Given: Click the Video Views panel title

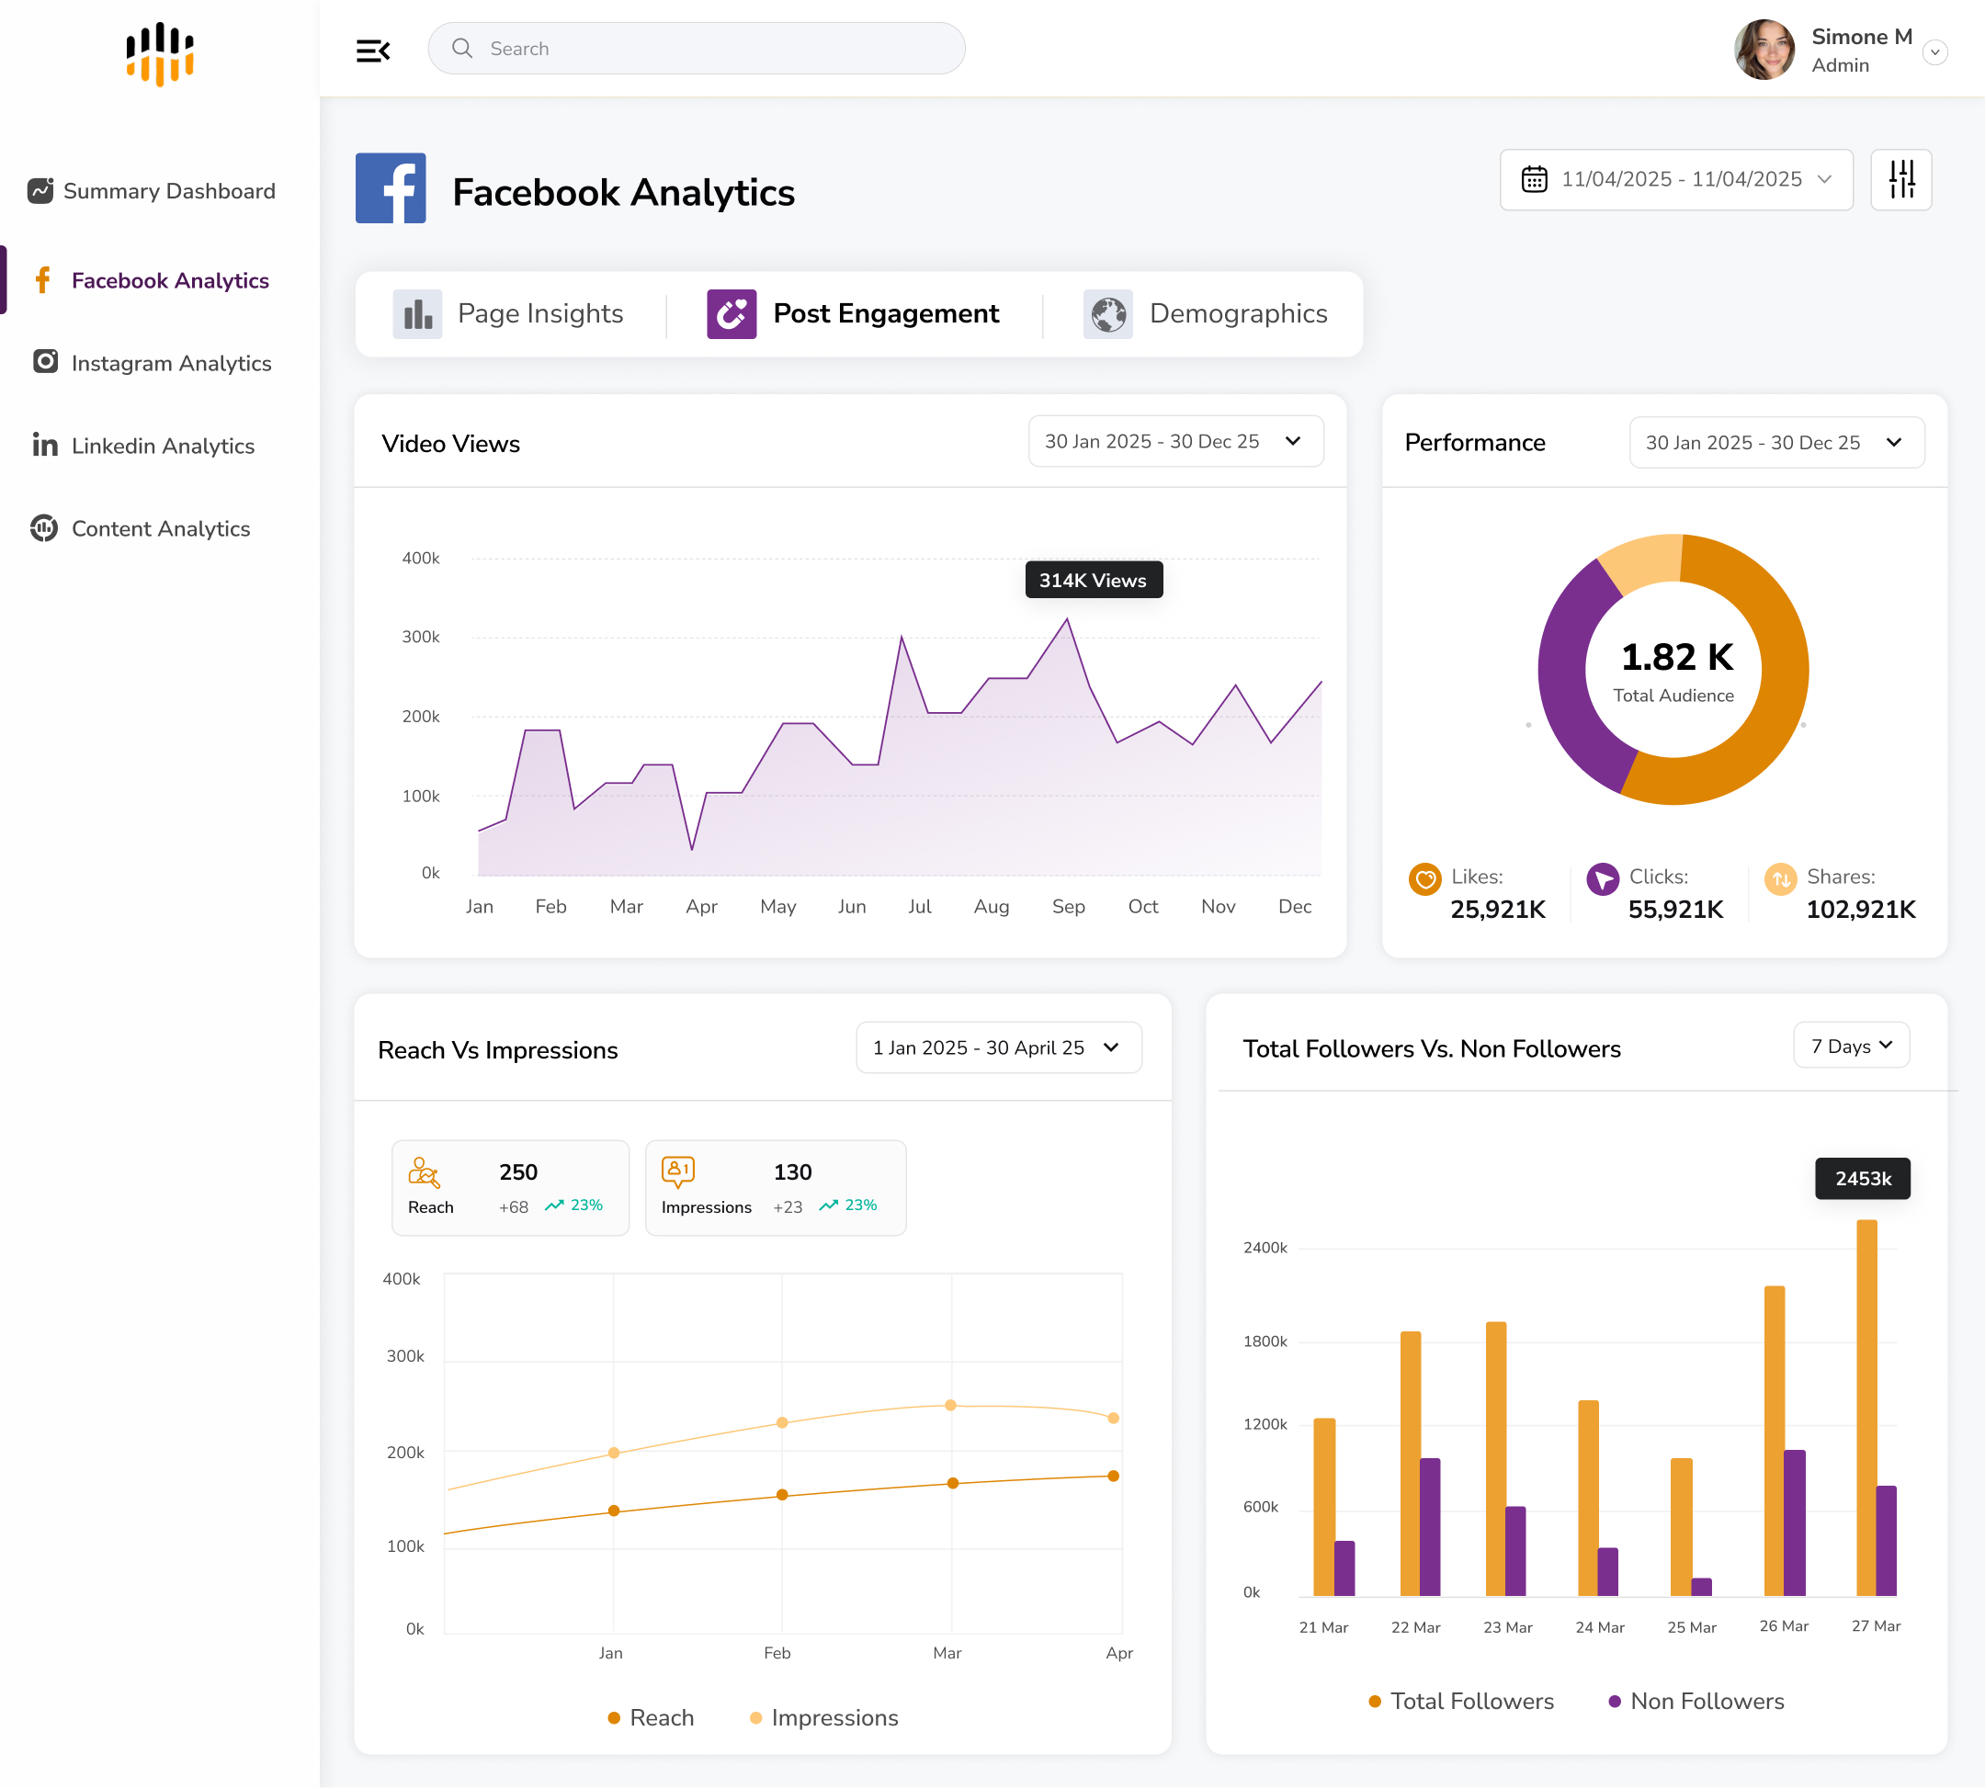Looking at the screenshot, I should (451, 443).
